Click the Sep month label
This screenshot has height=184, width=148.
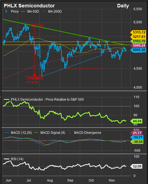click(70, 180)
